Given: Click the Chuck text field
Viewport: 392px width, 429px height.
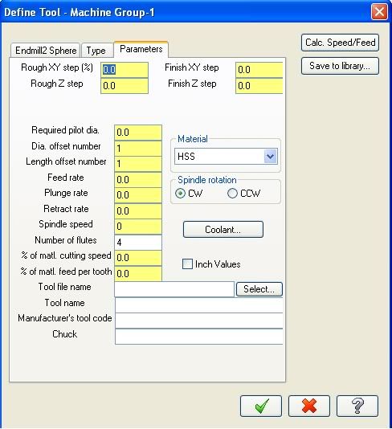Looking at the screenshot, I should coord(199,337).
